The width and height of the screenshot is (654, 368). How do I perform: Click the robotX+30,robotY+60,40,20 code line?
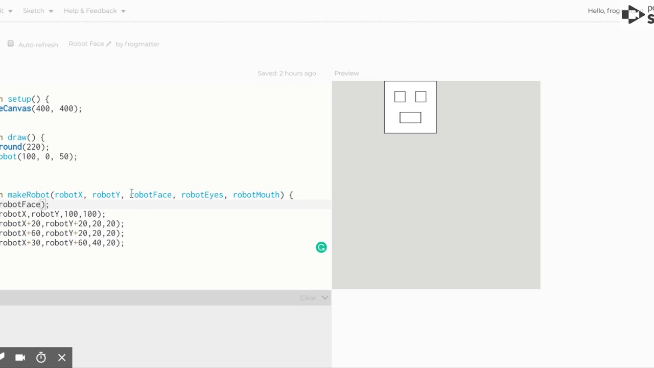(62, 243)
